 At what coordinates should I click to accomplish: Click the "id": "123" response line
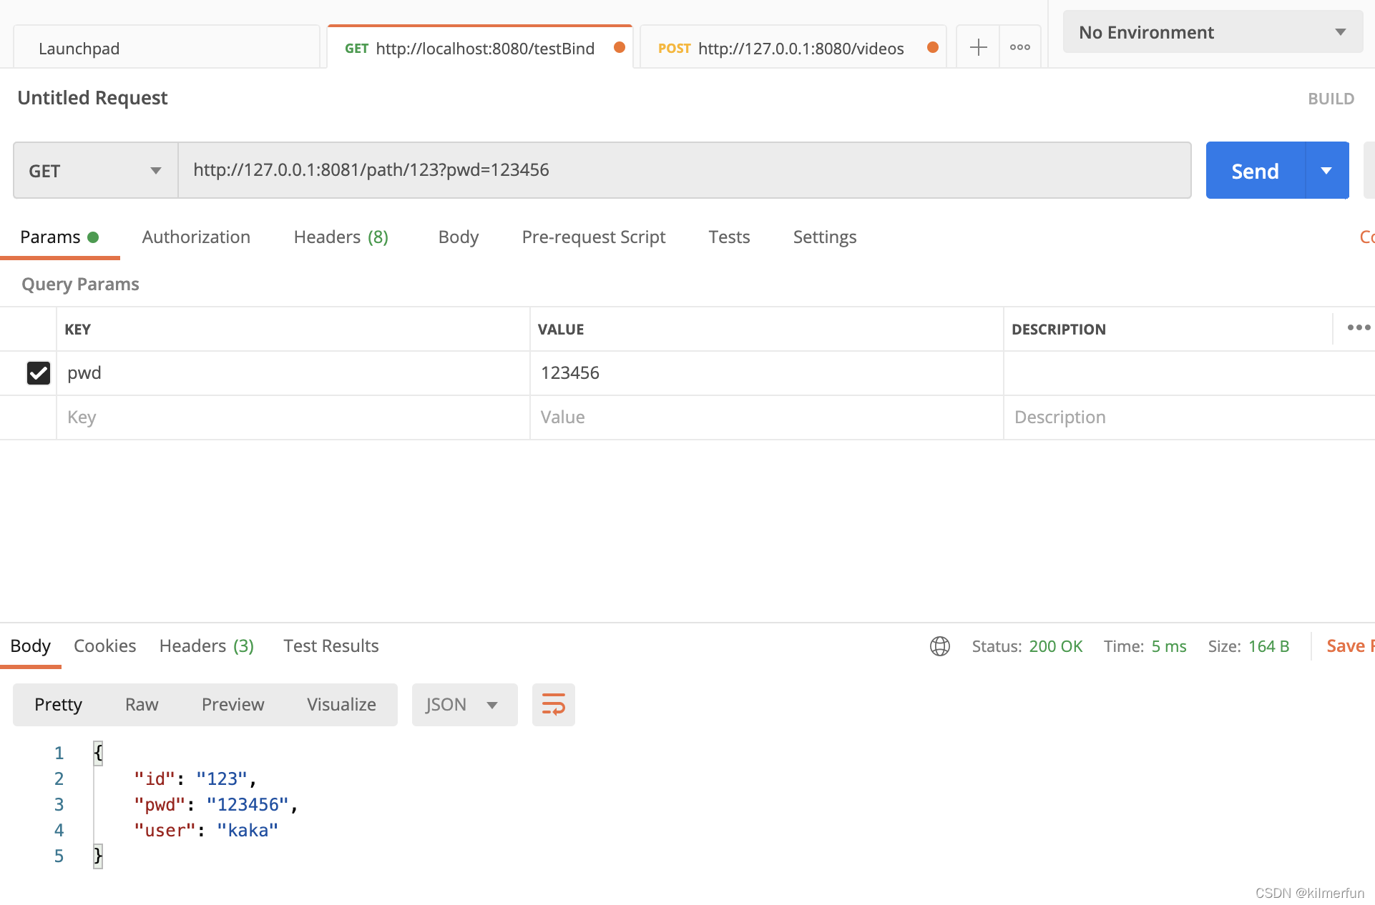[195, 778]
